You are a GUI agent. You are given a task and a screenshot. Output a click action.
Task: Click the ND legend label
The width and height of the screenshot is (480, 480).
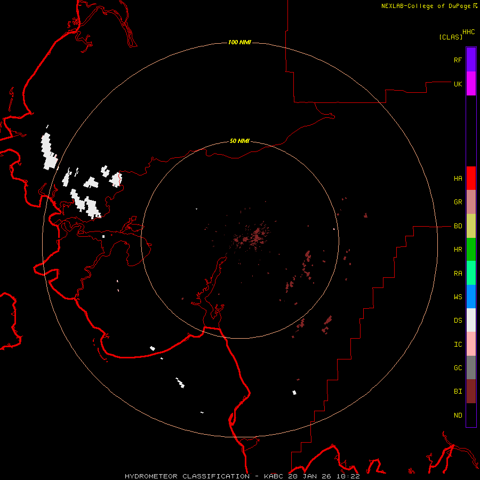point(458,415)
